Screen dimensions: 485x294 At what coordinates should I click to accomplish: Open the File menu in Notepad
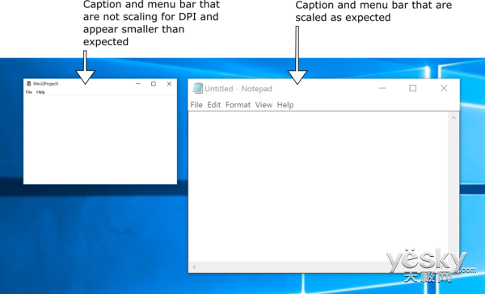pos(196,105)
